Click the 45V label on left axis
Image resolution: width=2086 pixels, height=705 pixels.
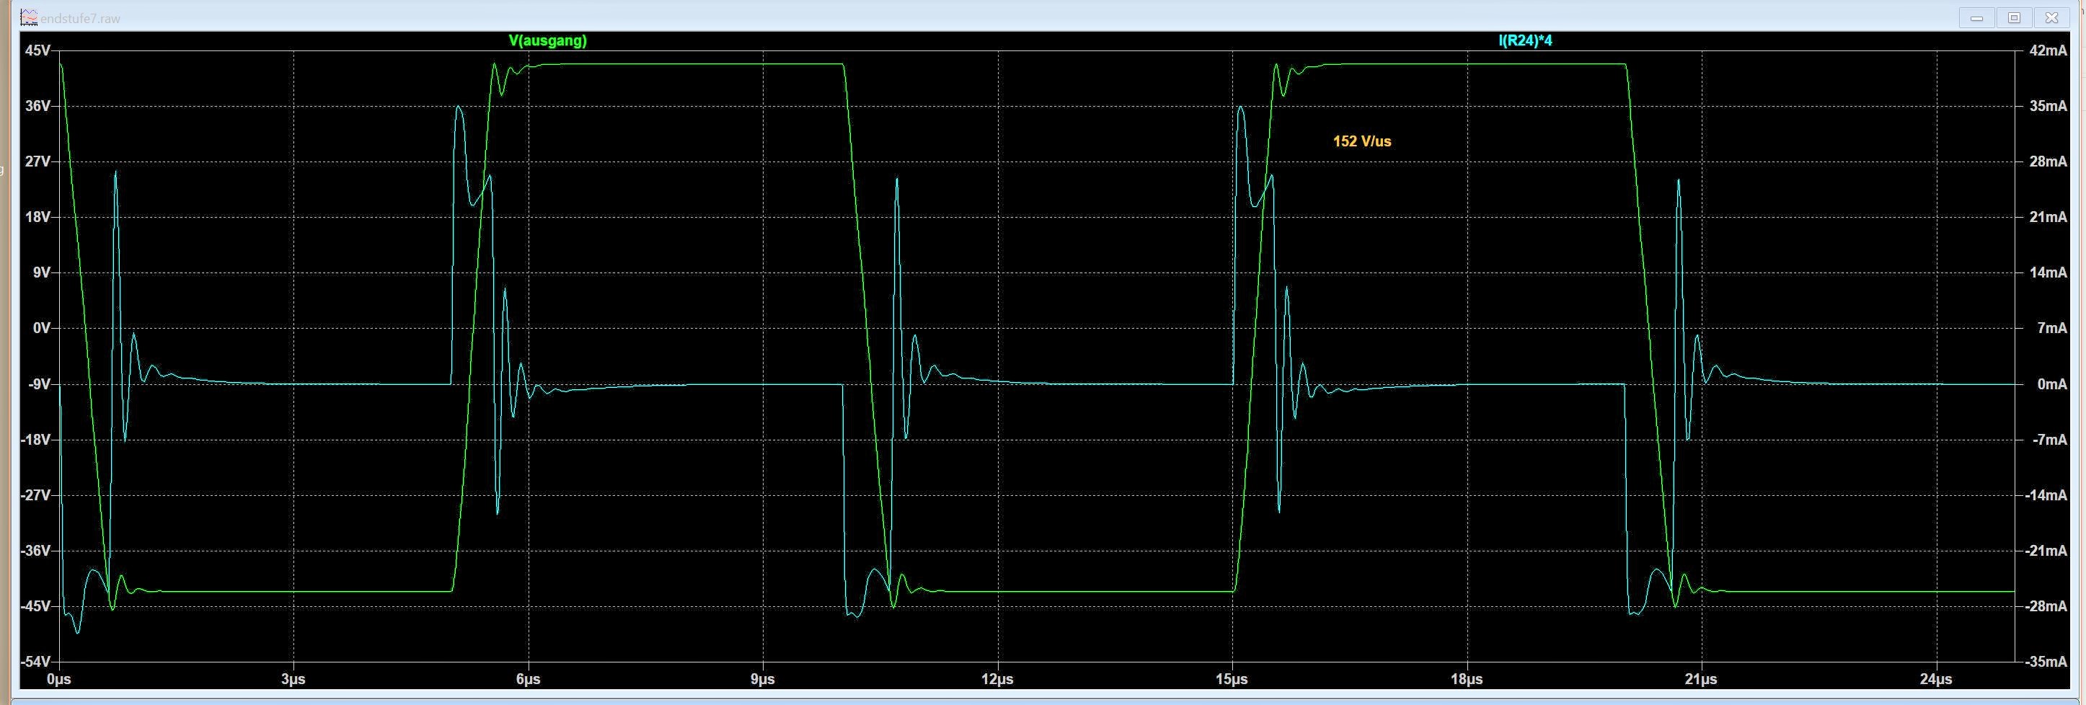click(x=37, y=50)
